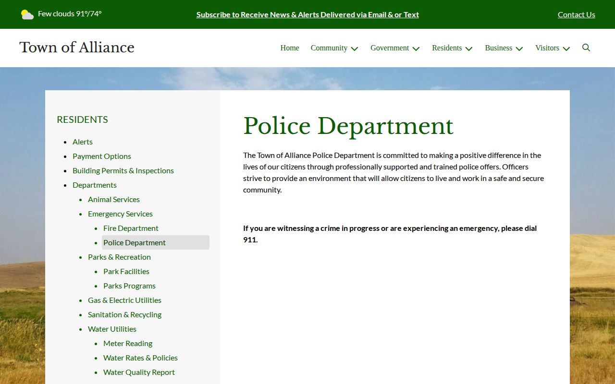Viewport: 615px width, 384px height.
Task: Click the Few clouds 91°/74° weather text
Action: click(x=70, y=13)
